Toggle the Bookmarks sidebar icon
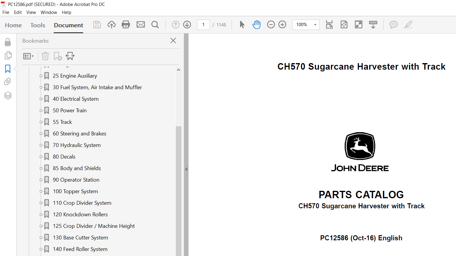The height and width of the screenshot is (256, 456). 8,69
